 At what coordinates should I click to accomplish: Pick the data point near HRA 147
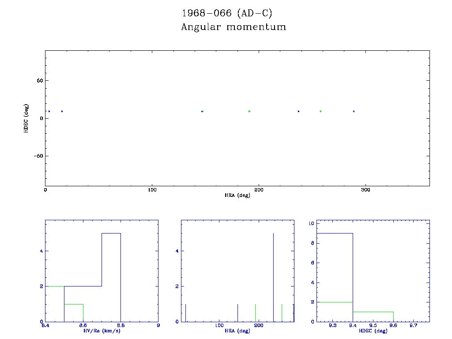click(202, 111)
